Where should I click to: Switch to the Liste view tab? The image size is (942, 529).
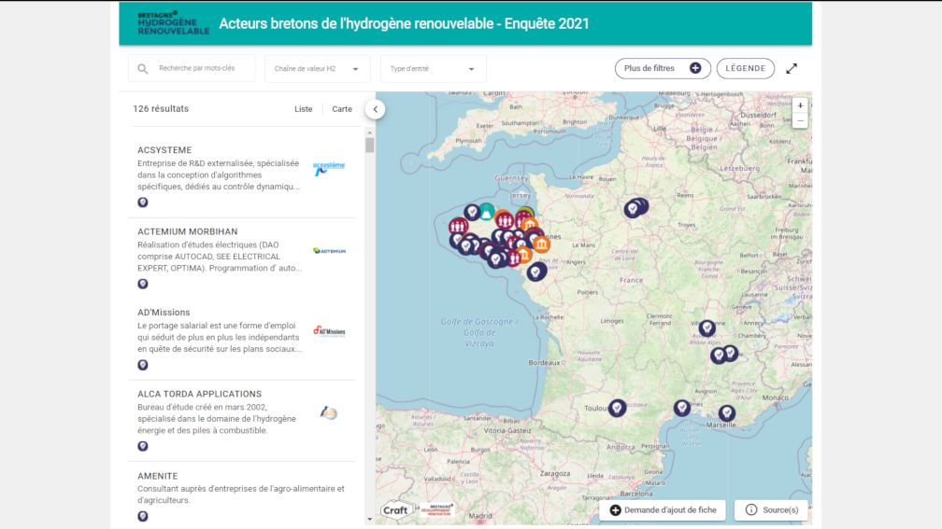304,109
